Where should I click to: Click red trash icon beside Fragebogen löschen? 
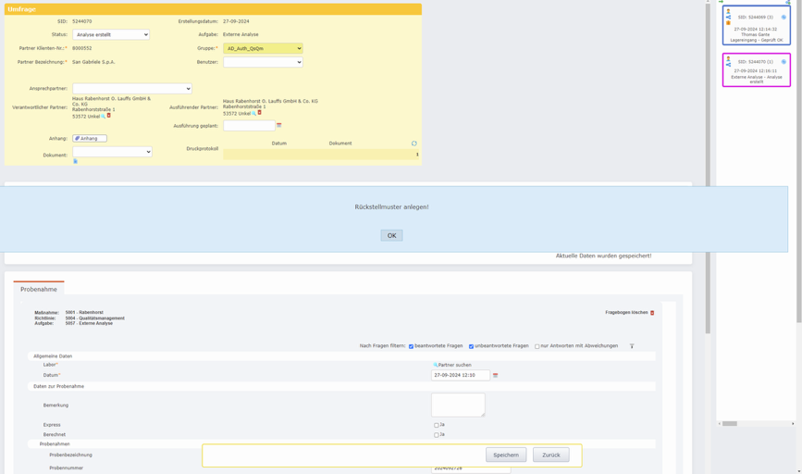[x=652, y=313]
